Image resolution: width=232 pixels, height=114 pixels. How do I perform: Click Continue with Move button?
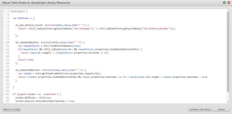[x=200, y=110]
